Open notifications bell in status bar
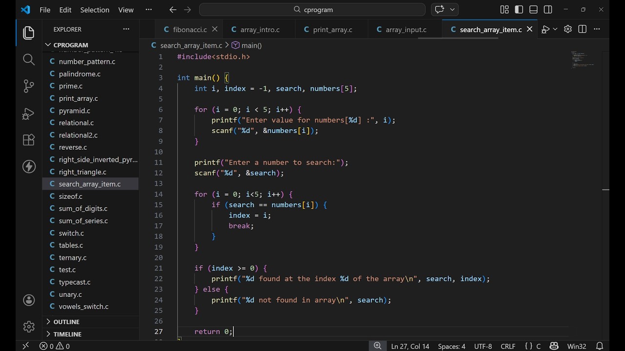 pos(600,346)
